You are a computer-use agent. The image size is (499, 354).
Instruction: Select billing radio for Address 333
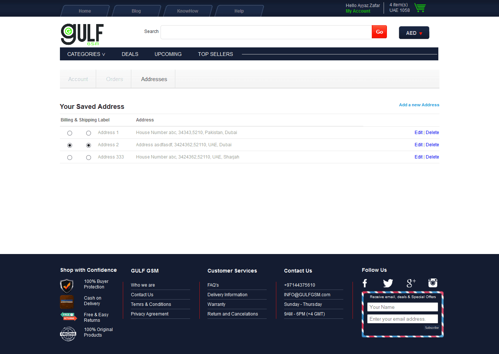[70, 157]
